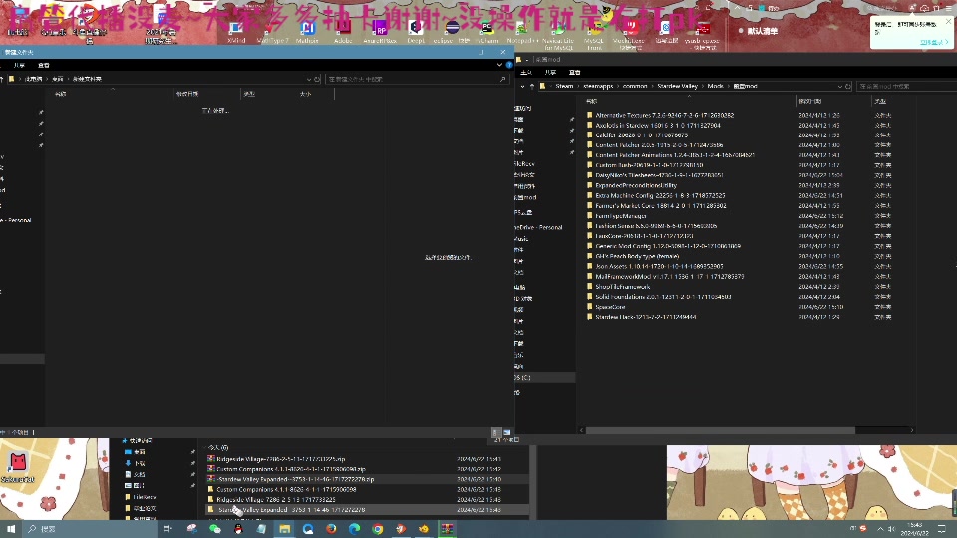Switch left Explorer to details view
The image size is (957, 538).
point(496,432)
